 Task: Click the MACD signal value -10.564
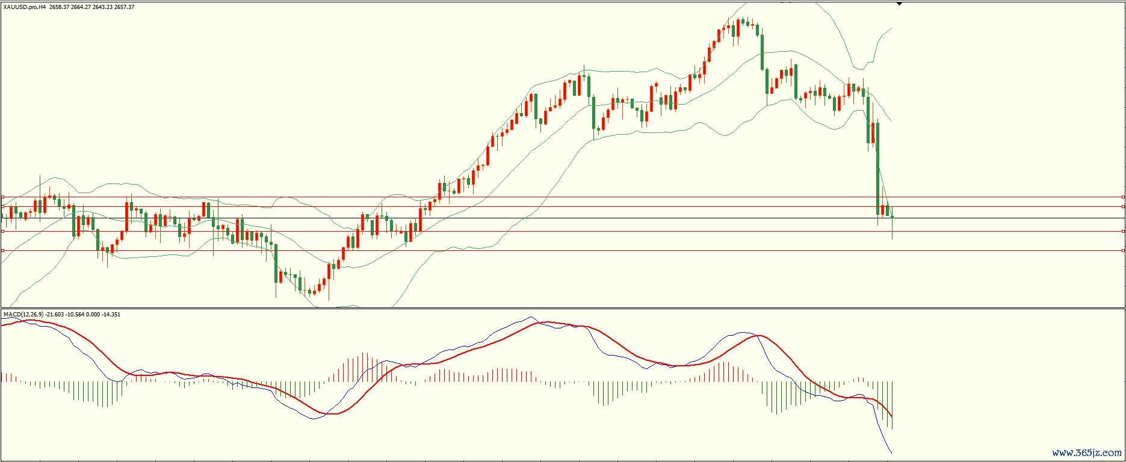point(75,315)
